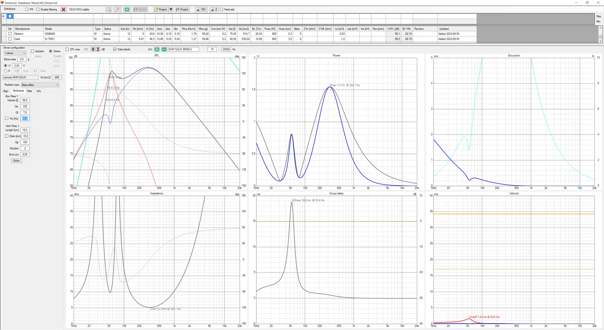Click the green plus add overlay icon

pyautogui.click(x=157, y=49)
